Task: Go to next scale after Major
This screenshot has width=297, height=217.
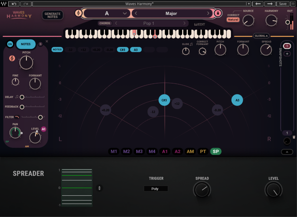Action: [x=208, y=13]
